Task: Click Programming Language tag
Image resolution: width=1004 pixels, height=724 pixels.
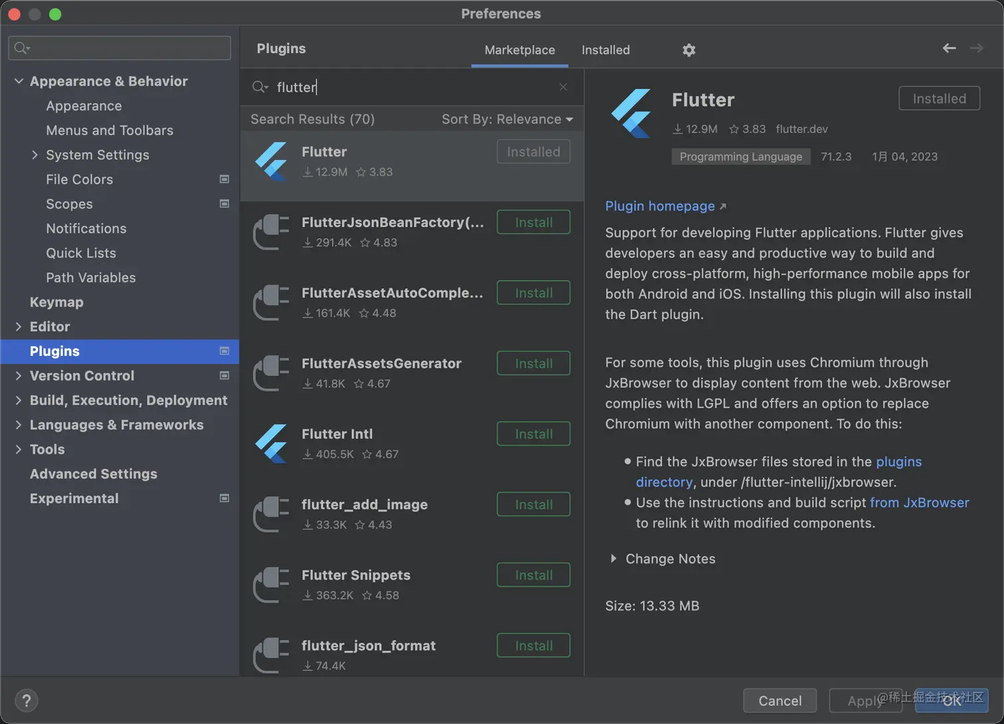Action: tap(741, 157)
